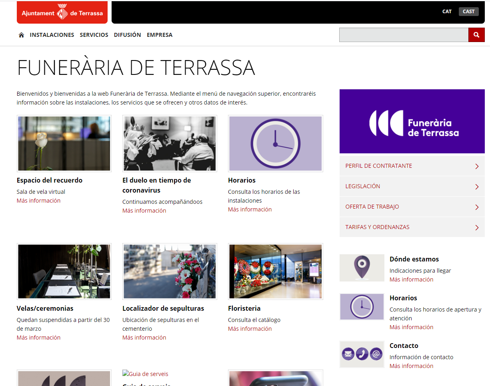Open the large purple clock Horarios image
This screenshot has height=386, width=490.
275,144
